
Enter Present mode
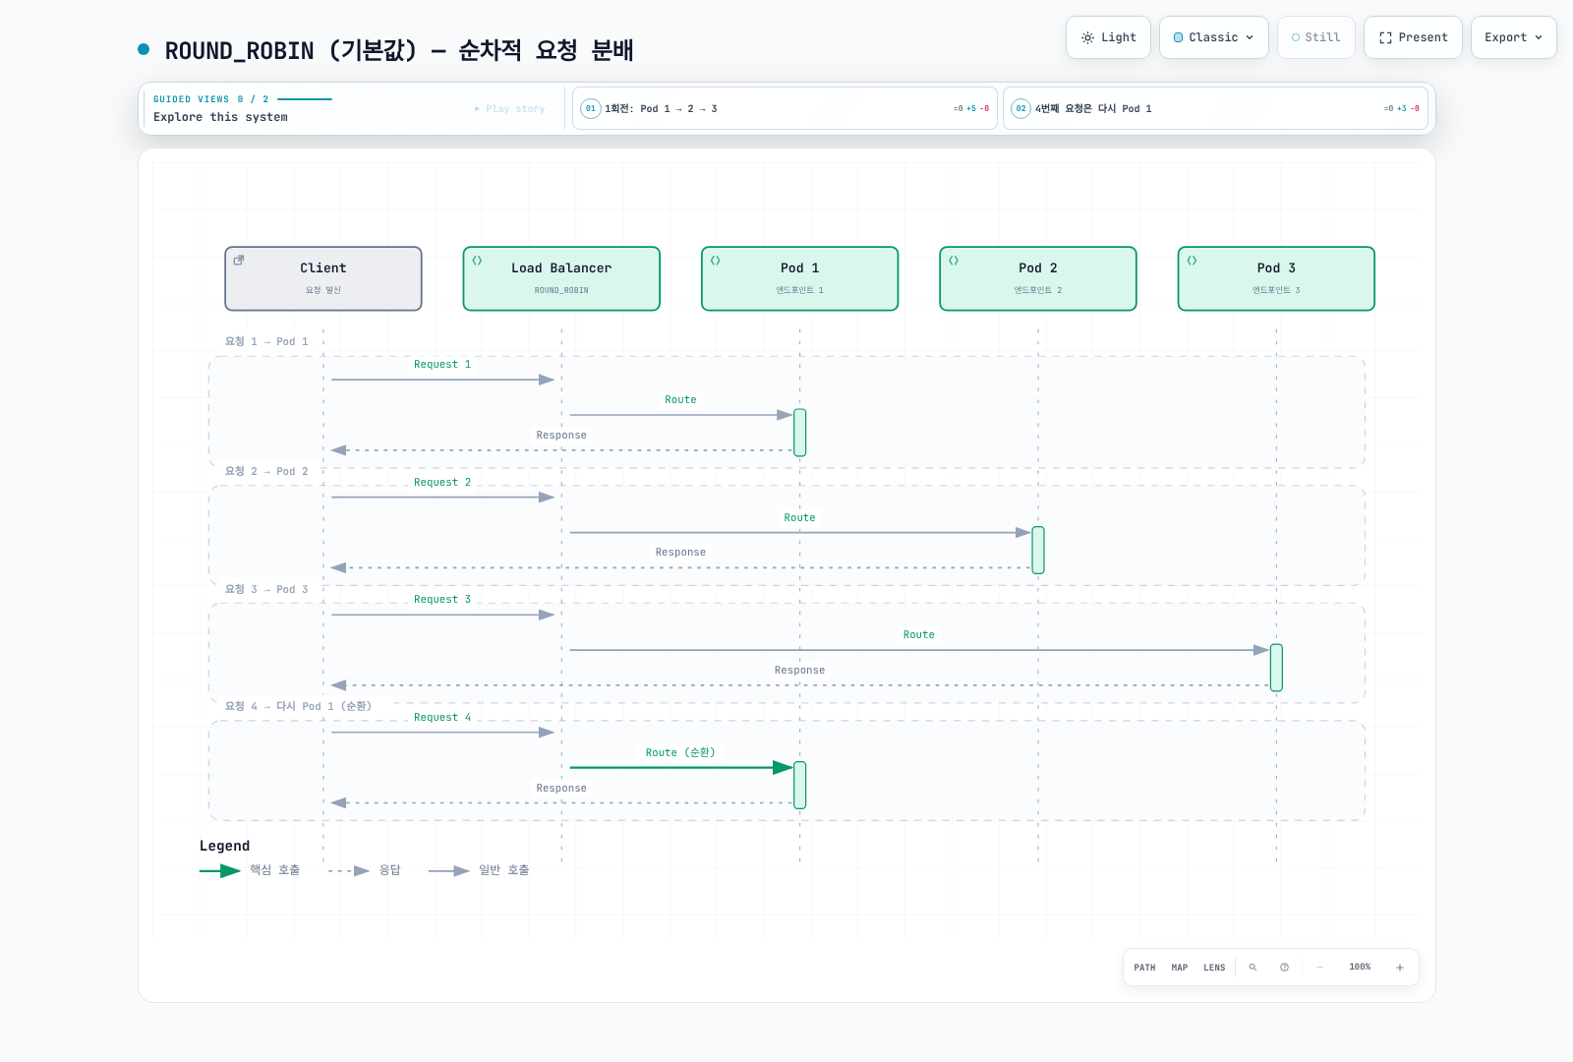point(1413,37)
